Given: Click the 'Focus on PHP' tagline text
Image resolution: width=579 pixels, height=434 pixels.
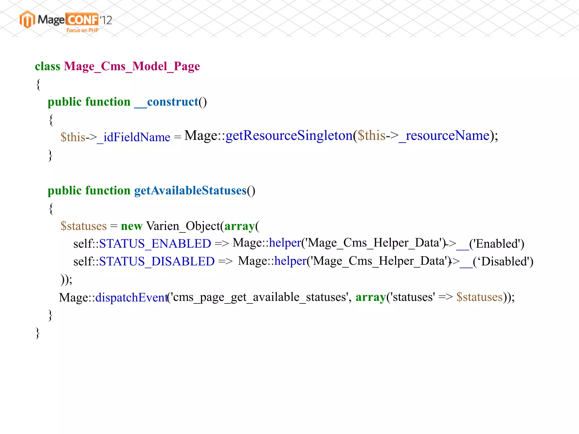Looking at the screenshot, I should [82, 30].
